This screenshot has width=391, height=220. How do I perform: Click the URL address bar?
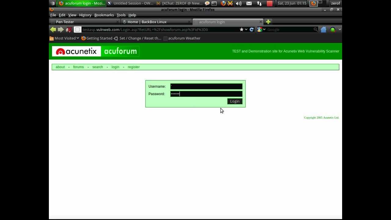160,30
